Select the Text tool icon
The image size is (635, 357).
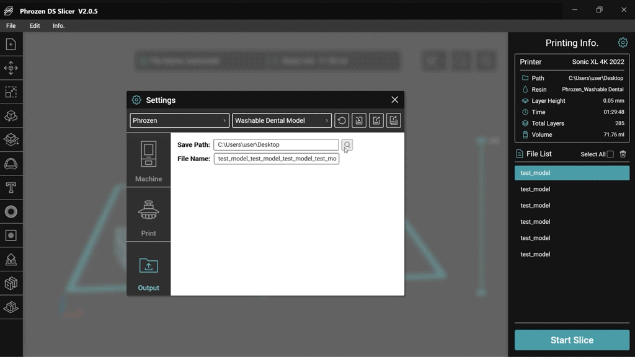coord(11,188)
